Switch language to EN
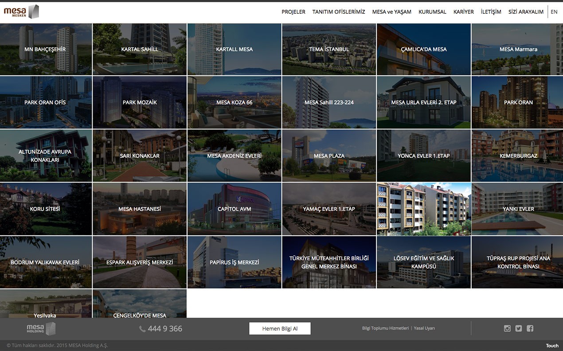Viewport: 563px width, 351px height. point(554,12)
